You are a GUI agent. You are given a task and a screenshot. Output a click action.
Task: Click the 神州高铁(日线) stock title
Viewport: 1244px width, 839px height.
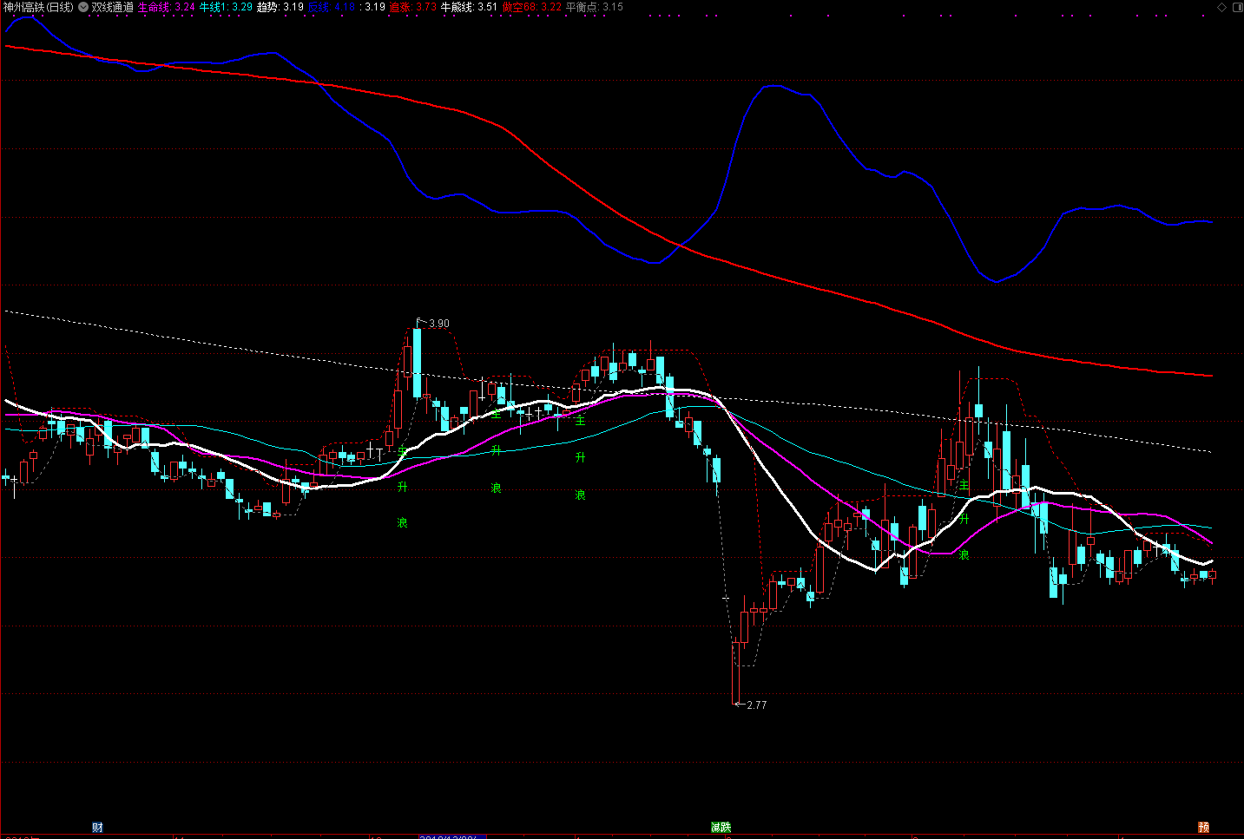pos(39,7)
